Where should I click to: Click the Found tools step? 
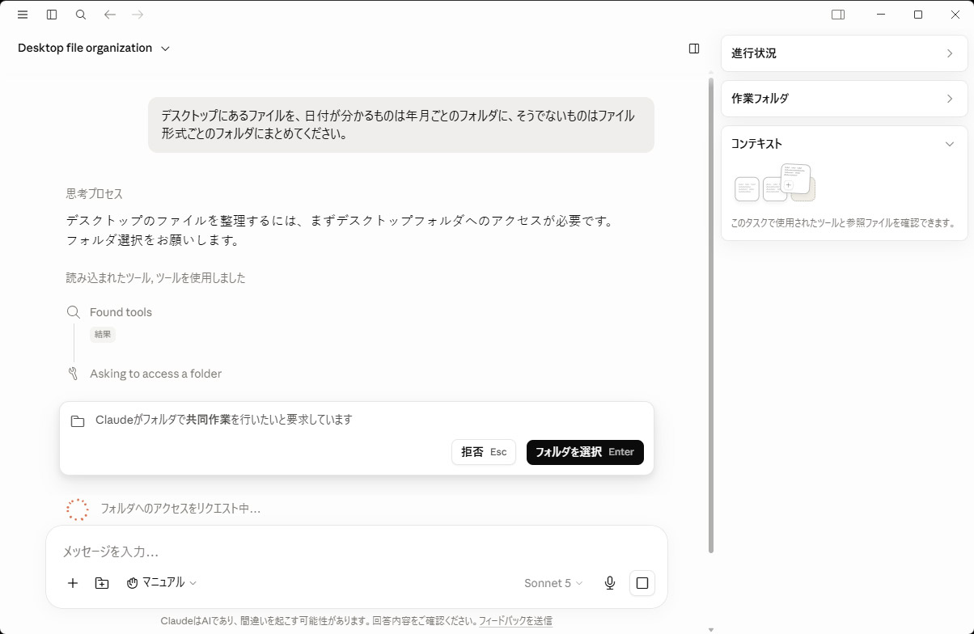click(x=121, y=312)
